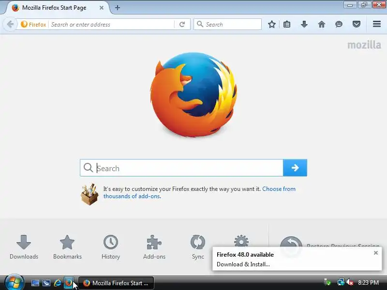Click the toolbar Search box
387x290 pixels.
pyautogui.click(x=227, y=25)
